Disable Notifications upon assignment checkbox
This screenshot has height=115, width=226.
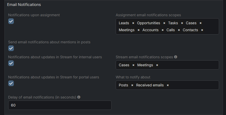11,21
